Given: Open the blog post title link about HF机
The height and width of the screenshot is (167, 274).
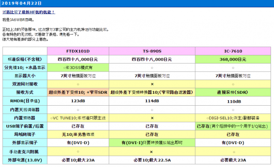Looking at the screenshot, I should tap(29, 12).
